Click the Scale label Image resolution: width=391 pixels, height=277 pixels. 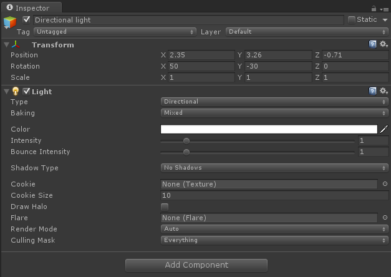(x=20, y=77)
